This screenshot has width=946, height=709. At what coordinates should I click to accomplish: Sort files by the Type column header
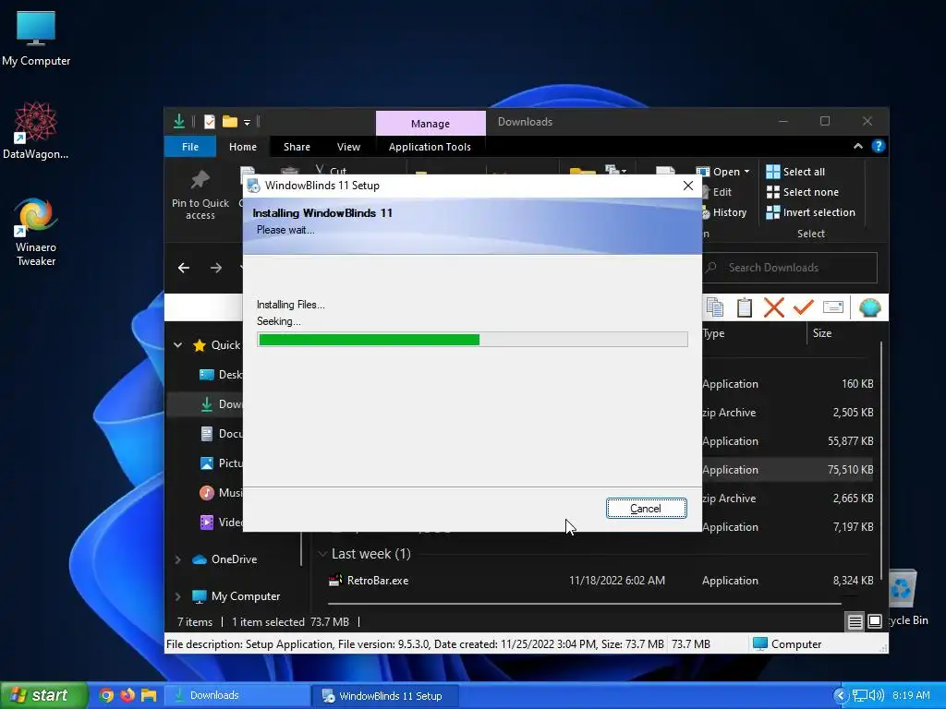(x=713, y=333)
